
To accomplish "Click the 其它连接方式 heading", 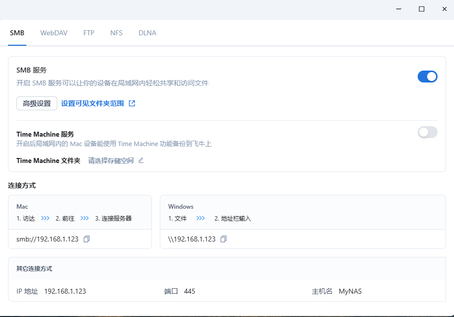I will click(x=34, y=269).
